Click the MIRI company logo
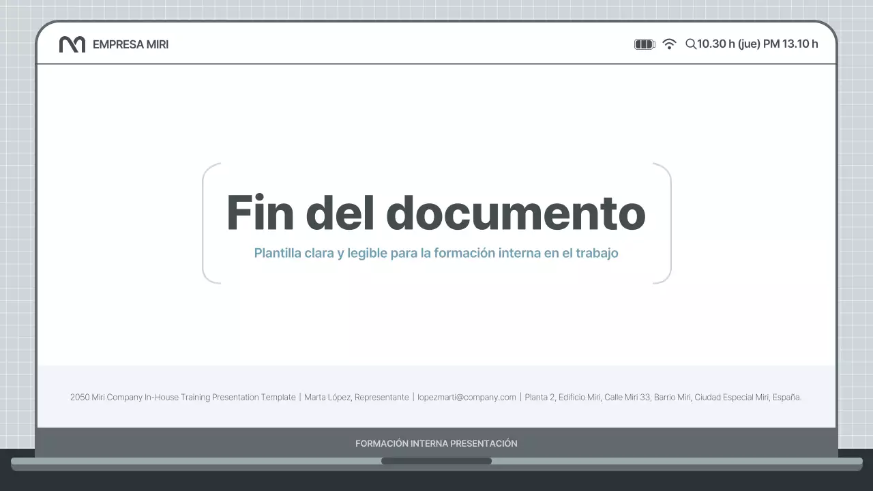This screenshot has height=491, width=873. [71, 44]
